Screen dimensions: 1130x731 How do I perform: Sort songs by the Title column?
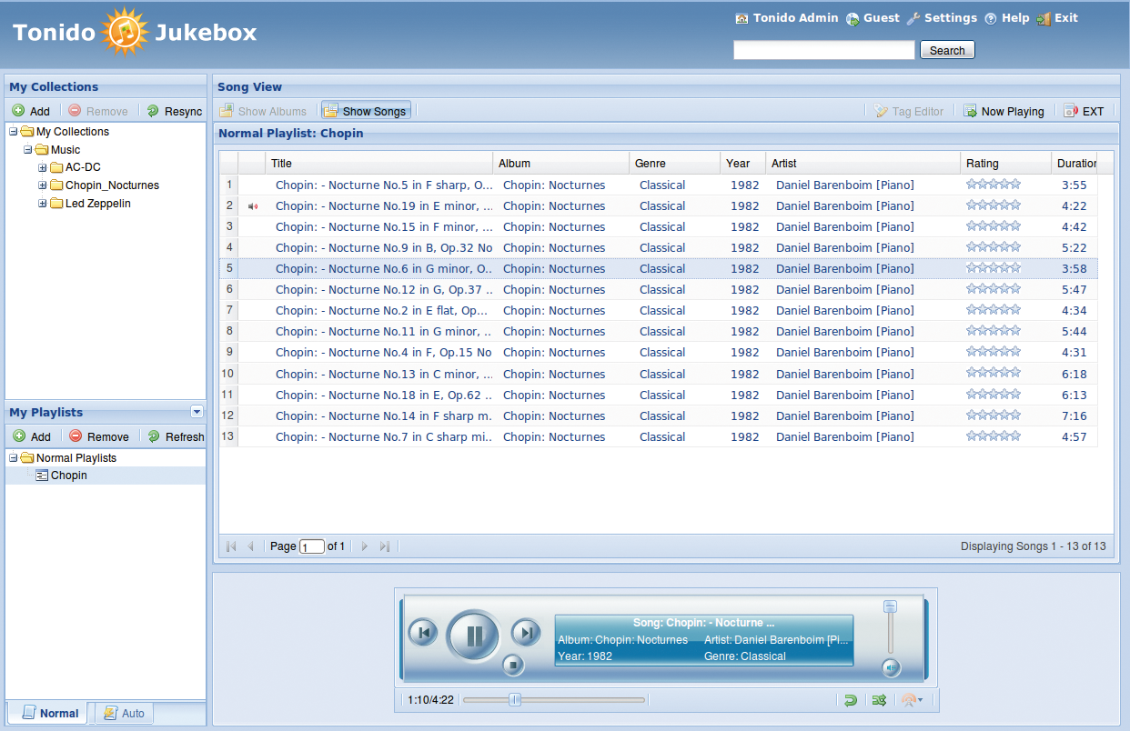379,164
